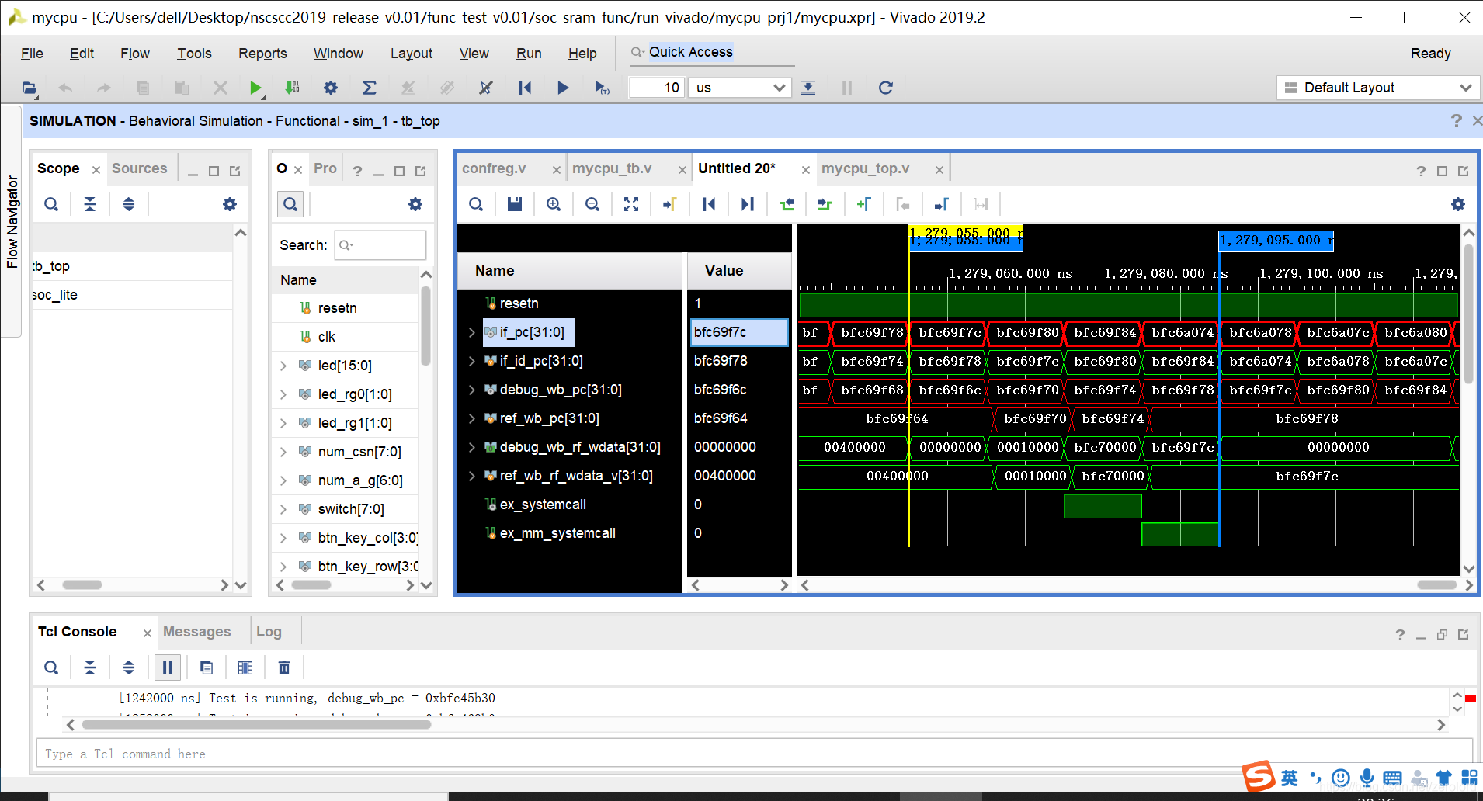Go to time zero in waveform

click(x=708, y=204)
